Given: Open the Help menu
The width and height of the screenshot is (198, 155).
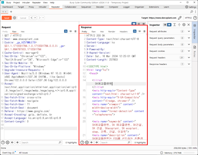Looking at the screenshot, I should pyautogui.click(x=52, y=2).
